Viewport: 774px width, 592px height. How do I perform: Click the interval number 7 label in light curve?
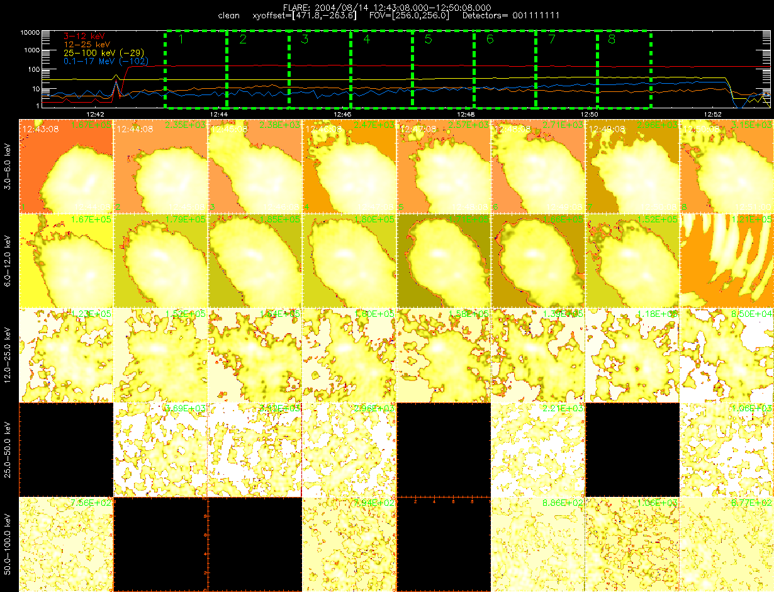552,40
